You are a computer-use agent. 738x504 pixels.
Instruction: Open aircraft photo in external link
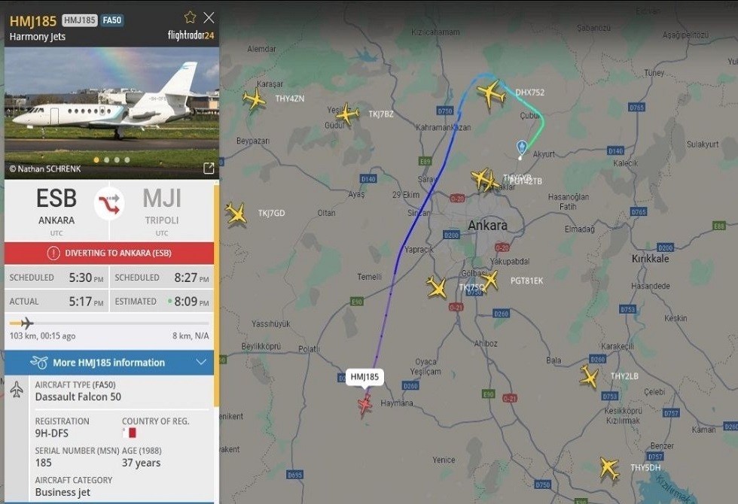209,168
